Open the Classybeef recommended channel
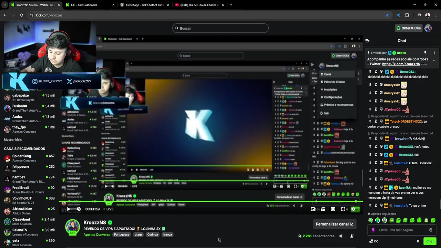This screenshot has width=441, height=248. pos(29,221)
